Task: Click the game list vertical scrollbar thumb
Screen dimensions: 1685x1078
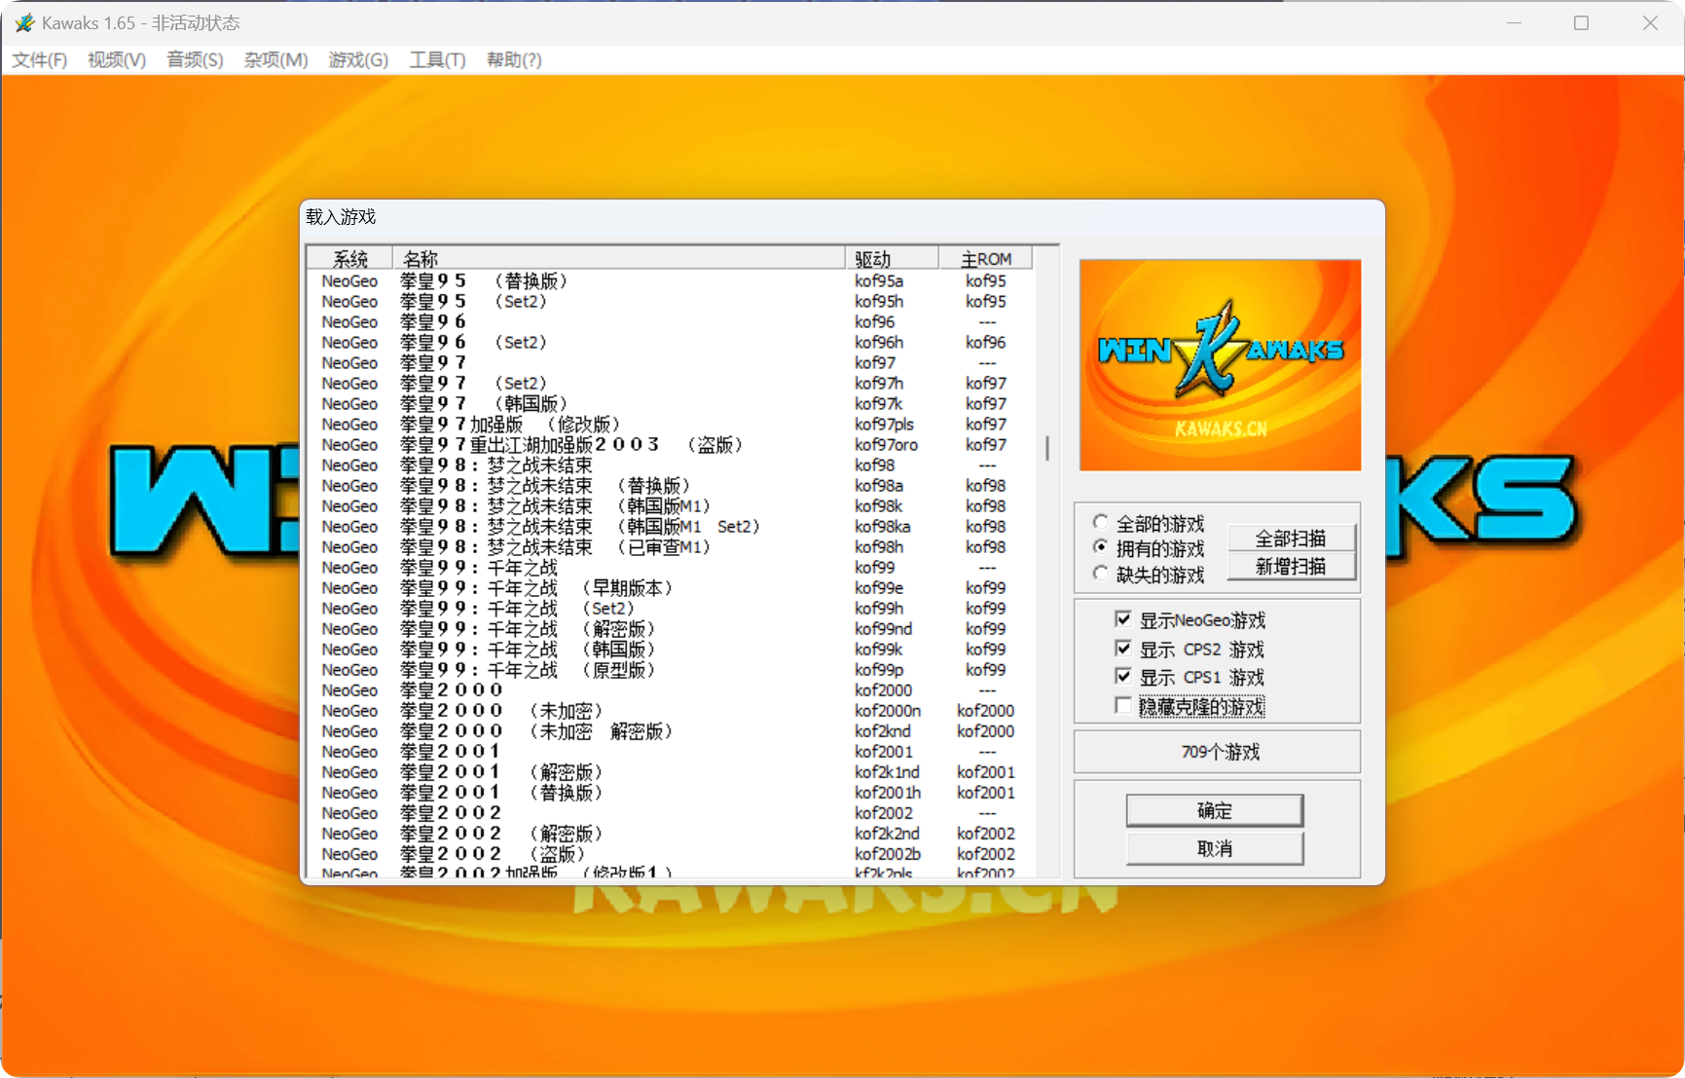Action: [1047, 448]
